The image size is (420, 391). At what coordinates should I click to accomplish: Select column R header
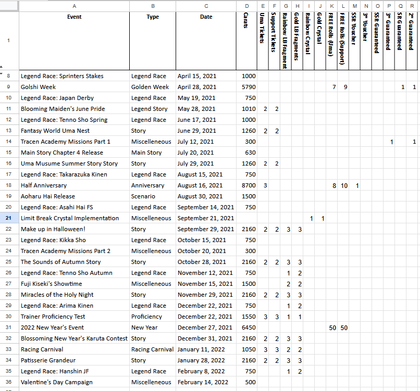click(x=412, y=6)
